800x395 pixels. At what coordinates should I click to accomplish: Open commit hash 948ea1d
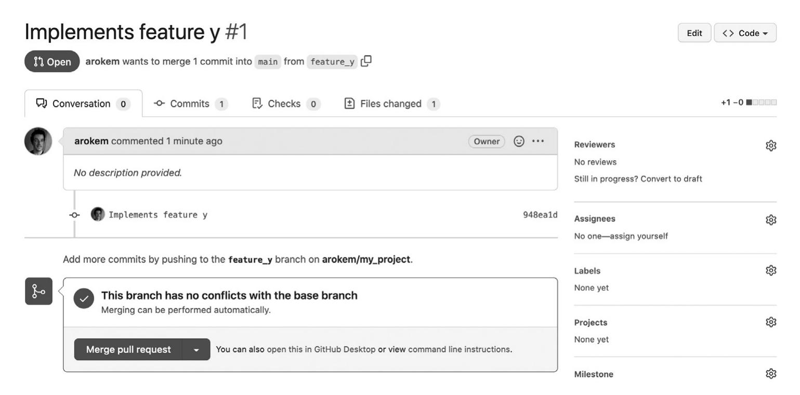[540, 215]
